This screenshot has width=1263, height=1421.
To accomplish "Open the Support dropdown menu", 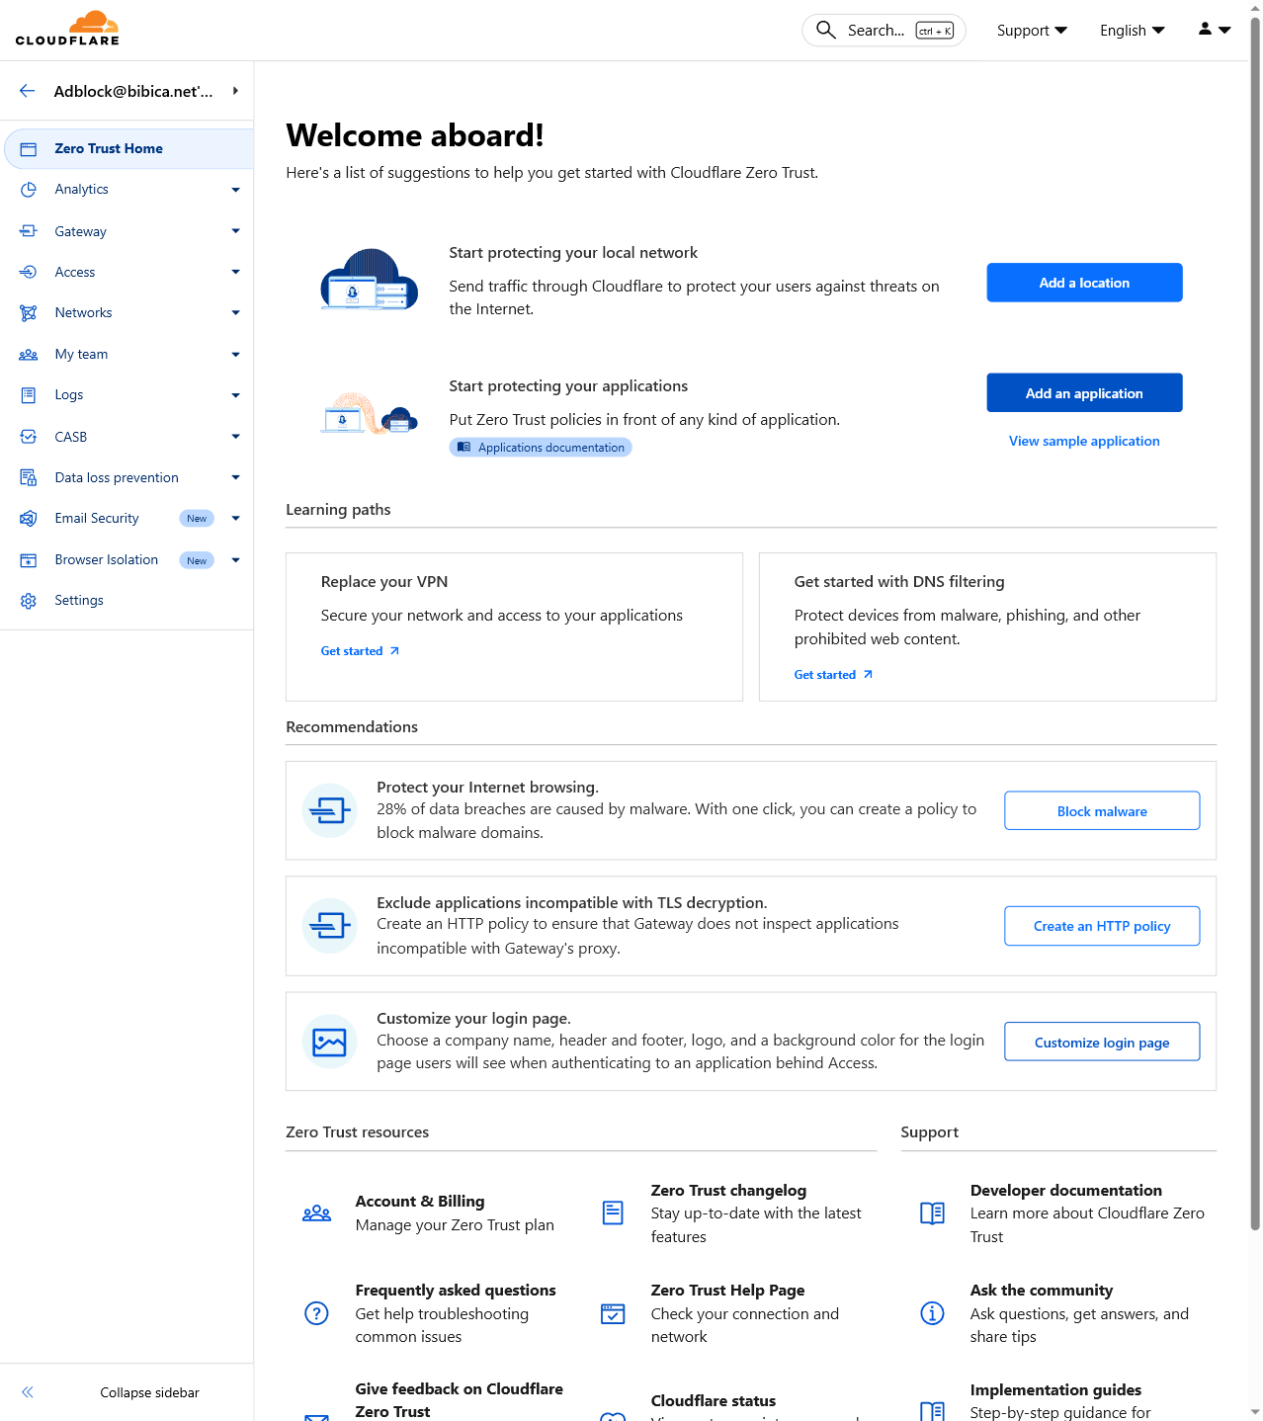I will click(x=1031, y=31).
